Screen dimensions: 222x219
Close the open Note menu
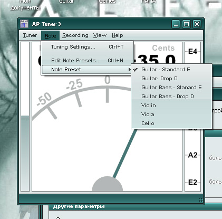click(50, 35)
